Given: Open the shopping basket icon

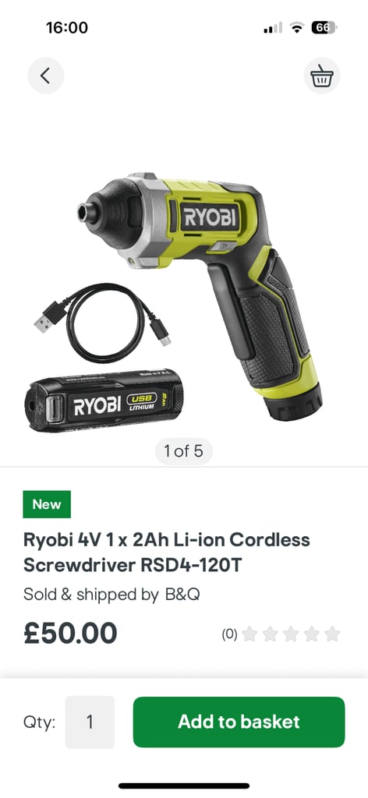Looking at the screenshot, I should 322,76.
